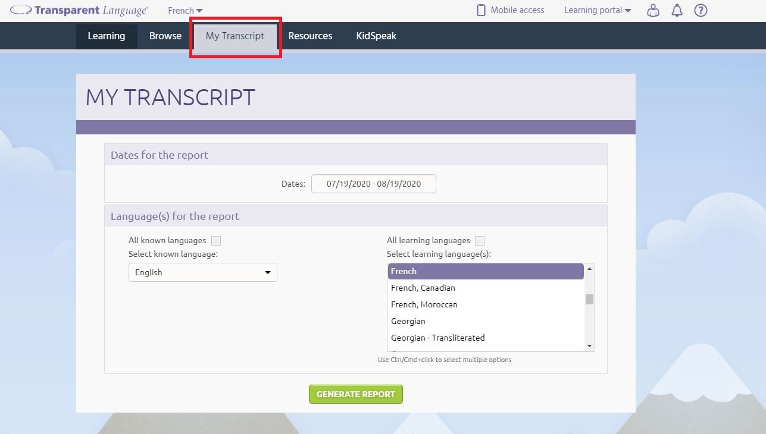
Task: Switch to the Browse tab
Action: pos(164,36)
